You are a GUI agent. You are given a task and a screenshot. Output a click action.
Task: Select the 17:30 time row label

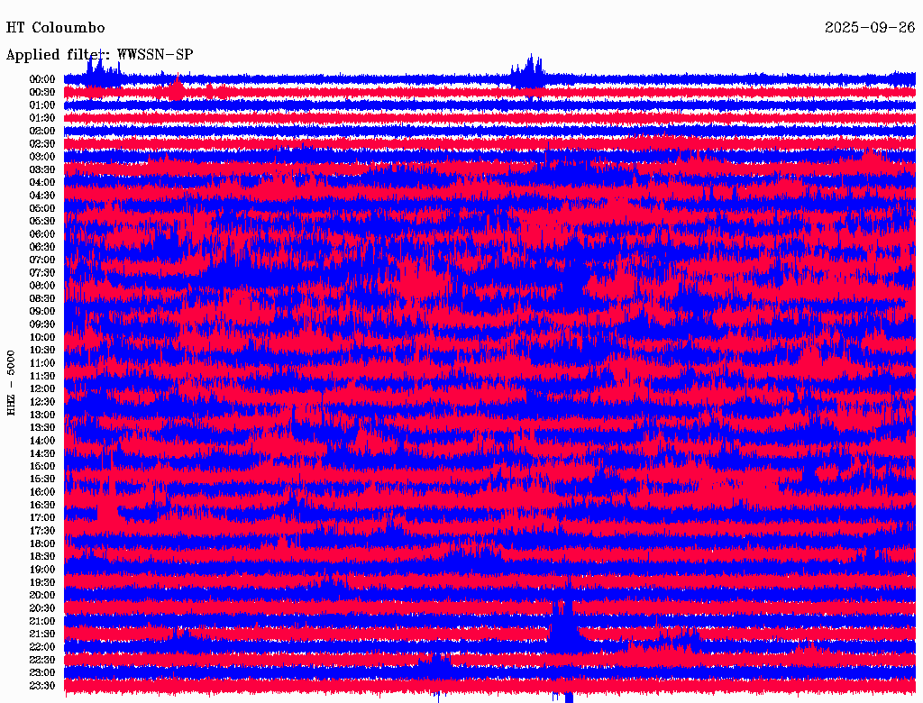point(42,531)
